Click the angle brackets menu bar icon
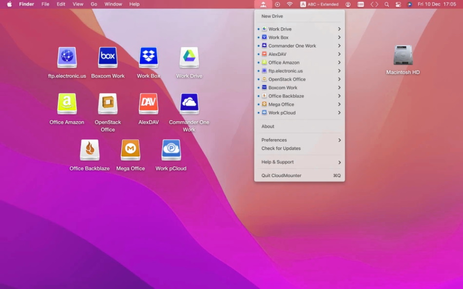 coord(374,4)
